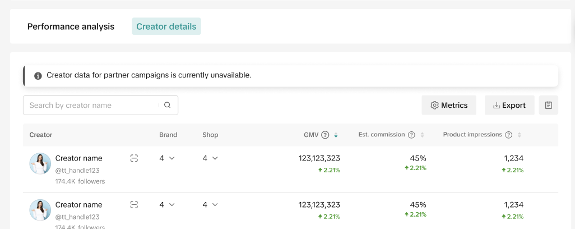Click the Est. commission help icon
The height and width of the screenshot is (229, 575).
[411, 135]
